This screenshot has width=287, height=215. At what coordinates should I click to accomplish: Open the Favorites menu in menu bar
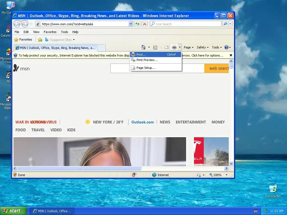[50, 32]
